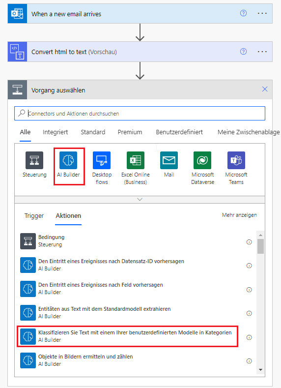Select 'Klassifizieren Sie Text' AI Builder action

pos(127,336)
